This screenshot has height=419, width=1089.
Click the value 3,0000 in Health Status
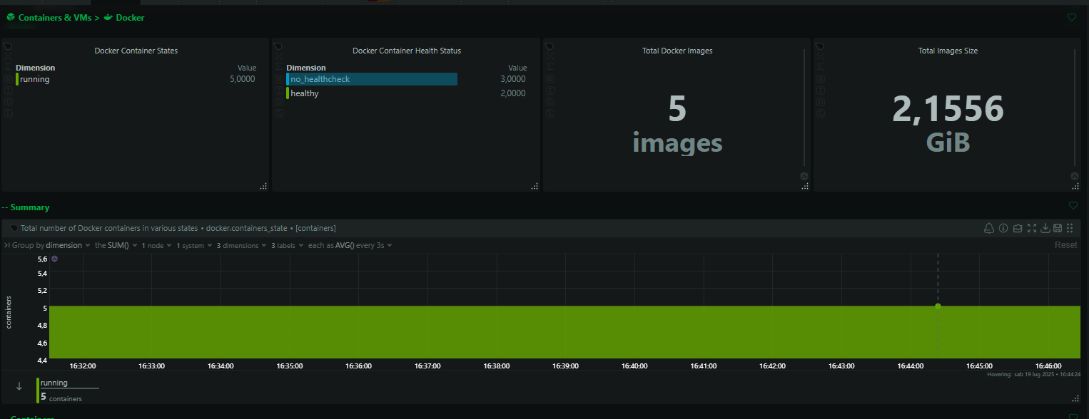point(513,79)
